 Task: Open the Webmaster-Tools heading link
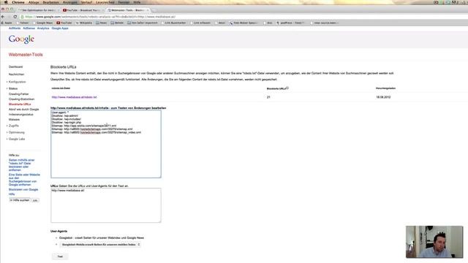(26, 55)
